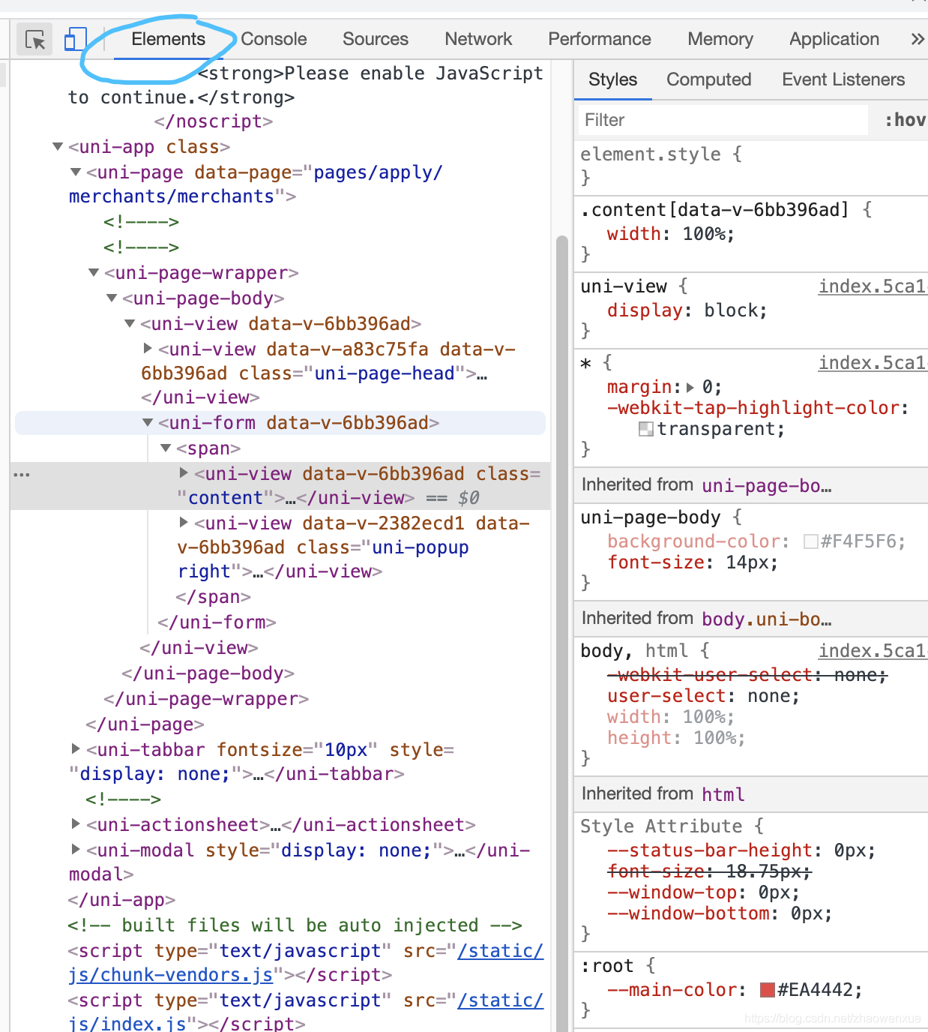This screenshot has width=928, height=1032.
Task: Expand the uni-modal node
Action: click(76, 849)
